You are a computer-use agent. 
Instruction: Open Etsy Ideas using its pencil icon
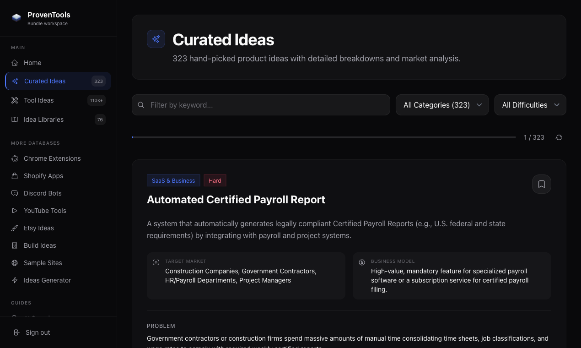(15, 228)
